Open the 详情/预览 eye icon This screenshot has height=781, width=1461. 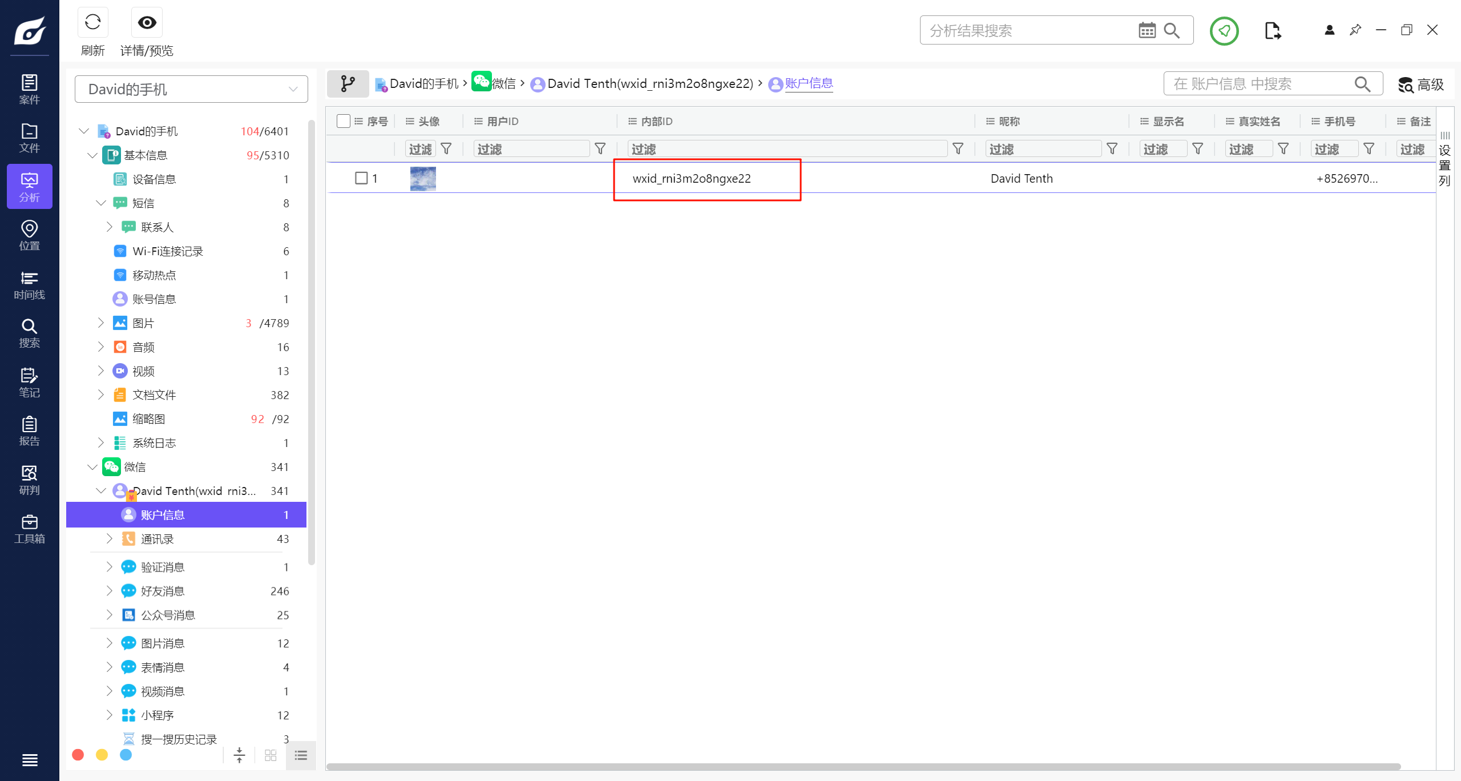[x=147, y=23]
